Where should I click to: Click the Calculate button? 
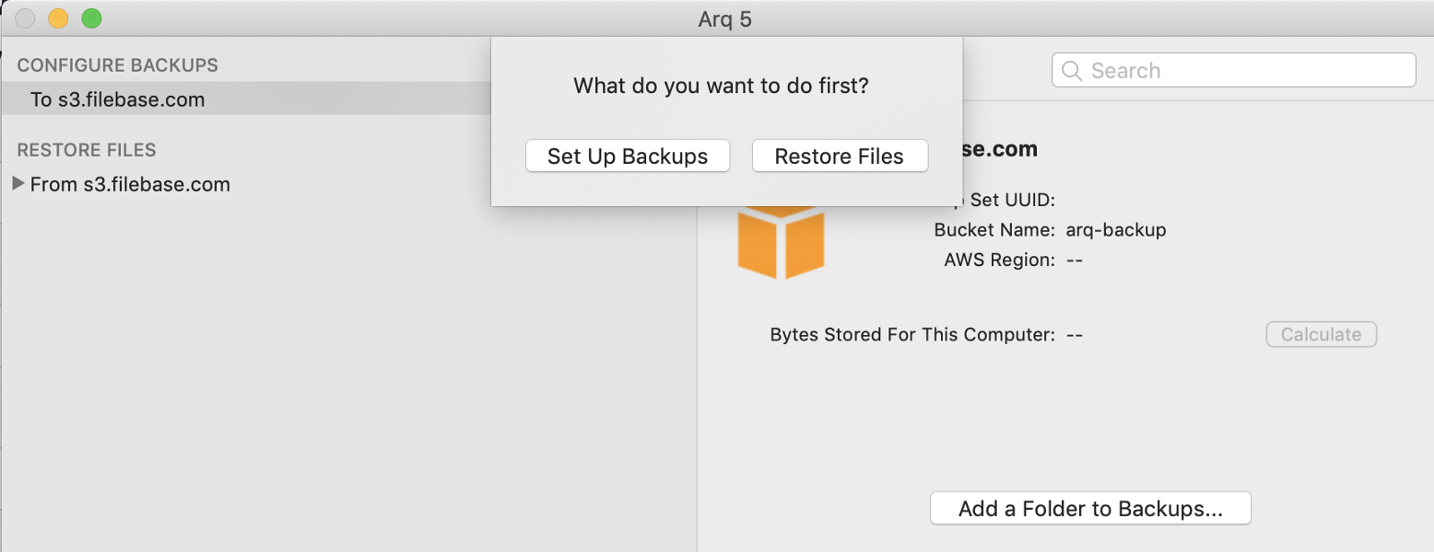tap(1321, 334)
